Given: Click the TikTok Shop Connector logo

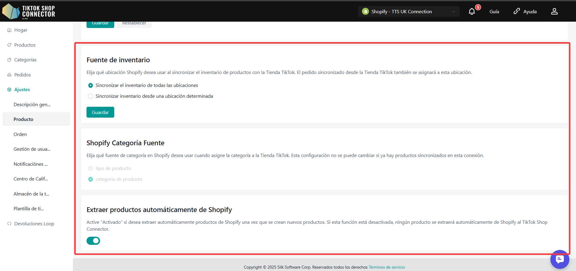Looking at the screenshot, I should point(29,11).
